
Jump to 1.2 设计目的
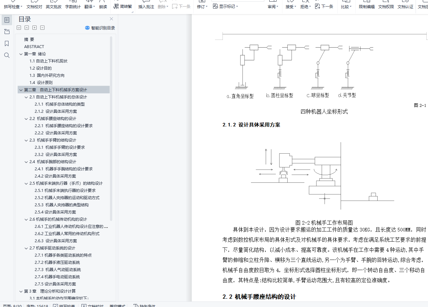click(x=41, y=68)
